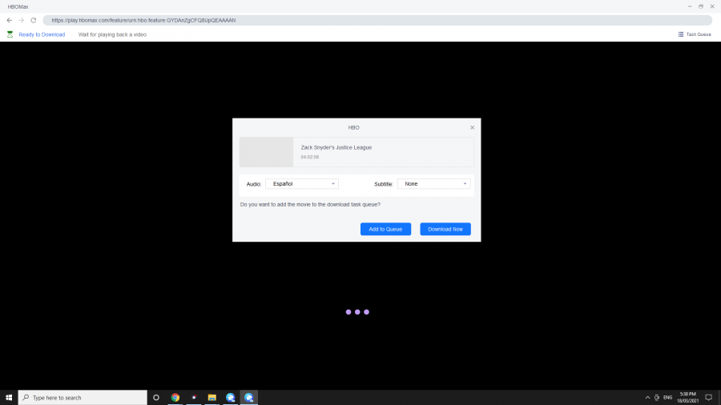
Task: Open the Audio language dropdown
Action: click(302, 183)
